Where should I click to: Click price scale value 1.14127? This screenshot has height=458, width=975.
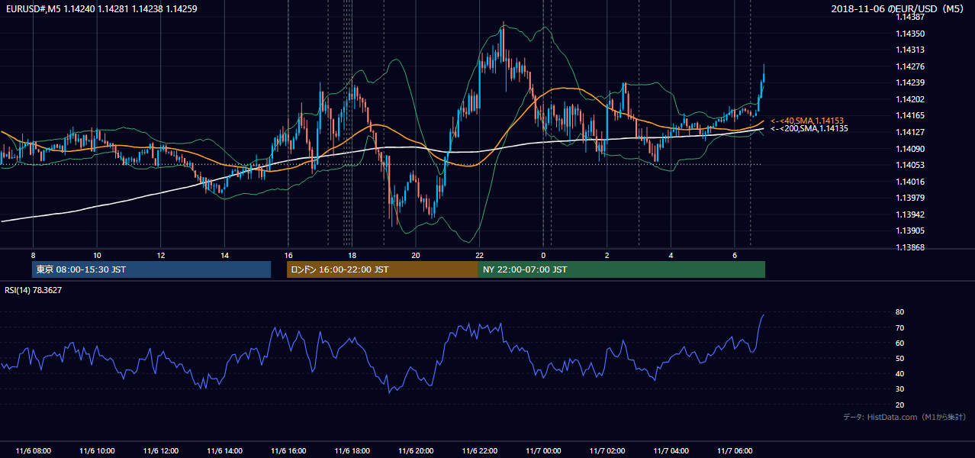(x=909, y=132)
